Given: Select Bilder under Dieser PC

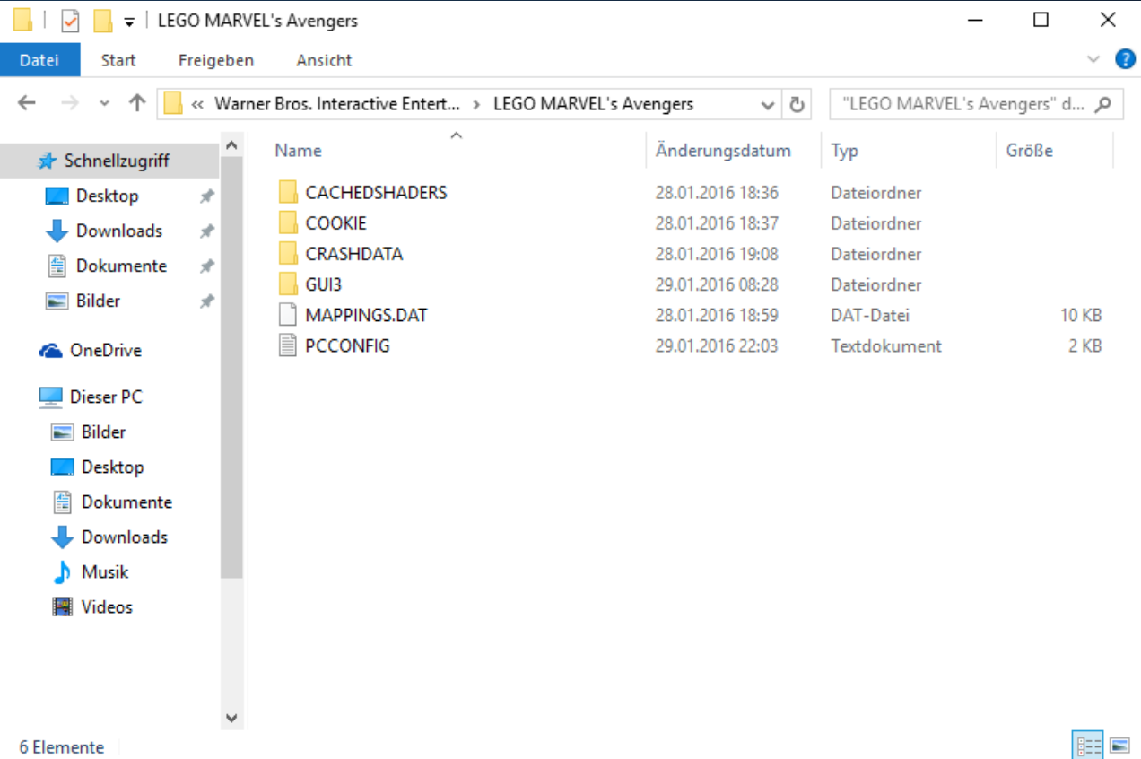Looking at the screenshot, I should coord(103,432).
